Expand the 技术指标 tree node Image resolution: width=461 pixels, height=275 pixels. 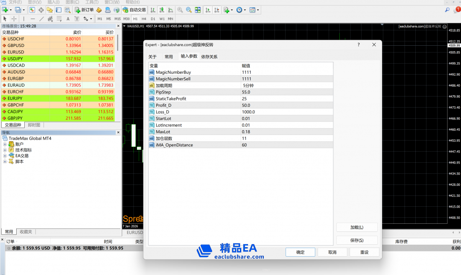[x=5, y=150]
